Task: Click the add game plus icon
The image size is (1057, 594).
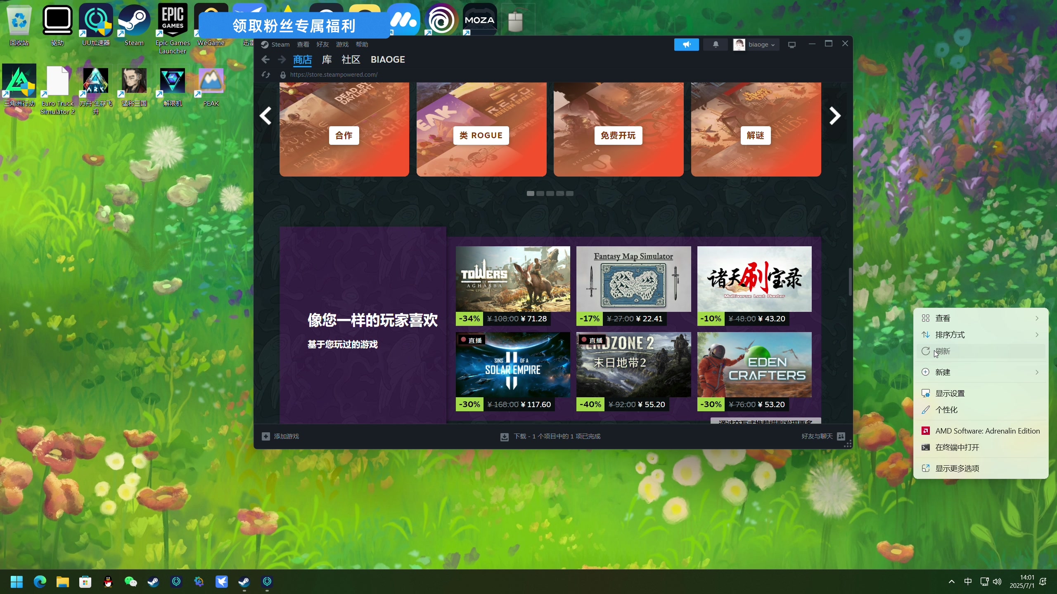Action: pos(266,436)
